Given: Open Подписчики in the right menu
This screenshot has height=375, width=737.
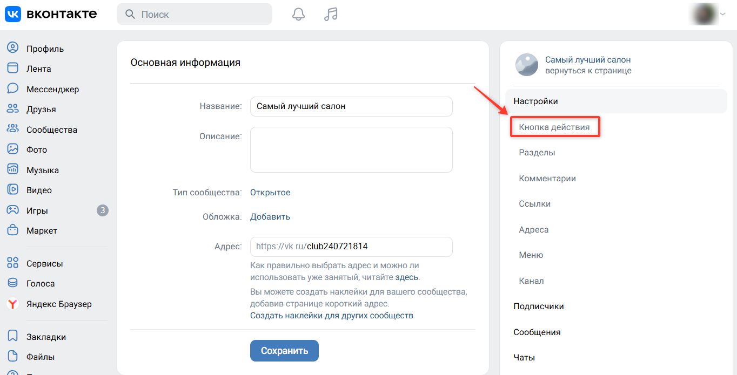Looking at the screenshot, I should coord(539,306).
